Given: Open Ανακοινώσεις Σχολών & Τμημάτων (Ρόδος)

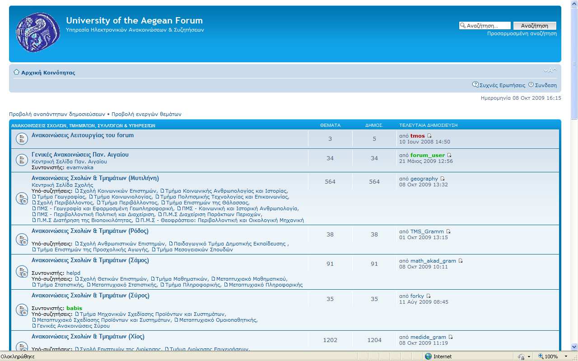Looking at the screenshot, I should pos(90,231).
